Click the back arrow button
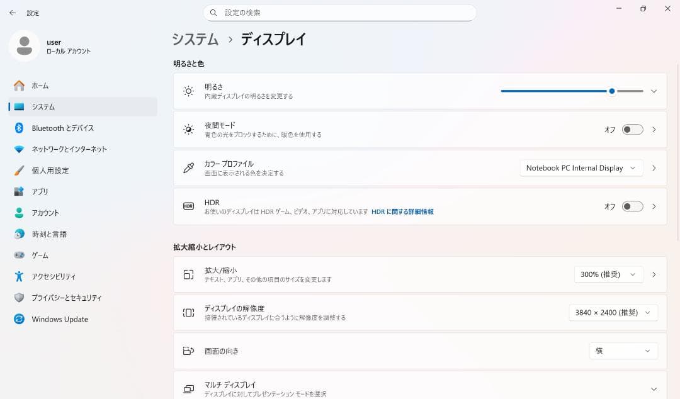 [12, 13]
